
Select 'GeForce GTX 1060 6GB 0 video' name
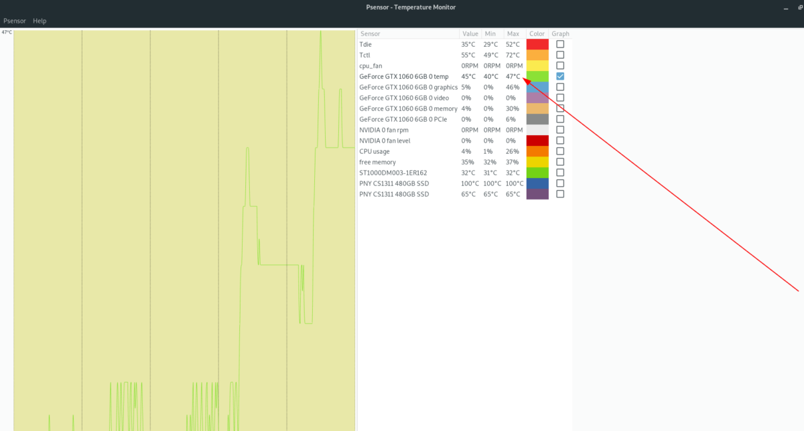[405, 98]
